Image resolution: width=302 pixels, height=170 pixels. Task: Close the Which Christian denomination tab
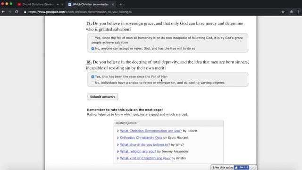[113, 4]
